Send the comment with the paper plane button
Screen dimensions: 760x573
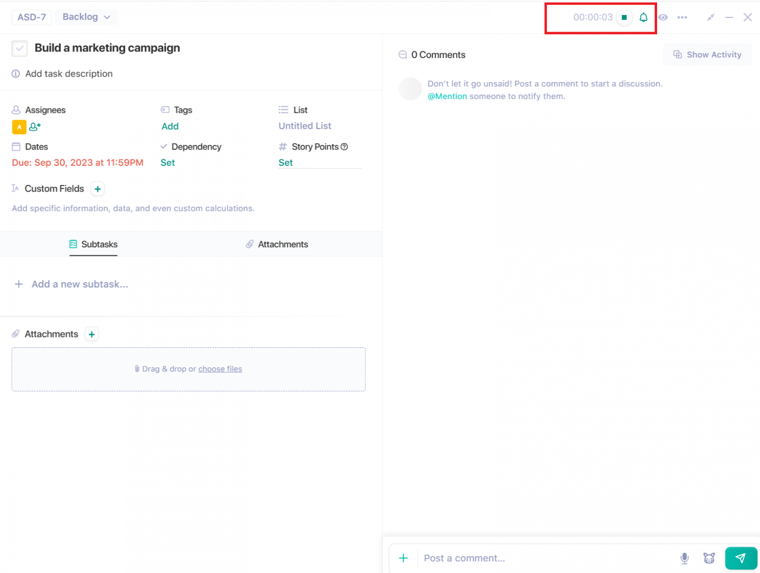coord(740,558)
